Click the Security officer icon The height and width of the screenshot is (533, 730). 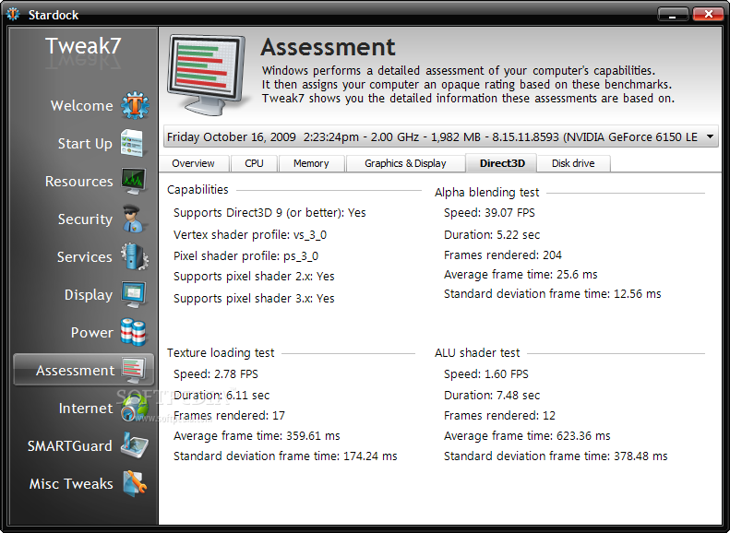pos(134,219)
